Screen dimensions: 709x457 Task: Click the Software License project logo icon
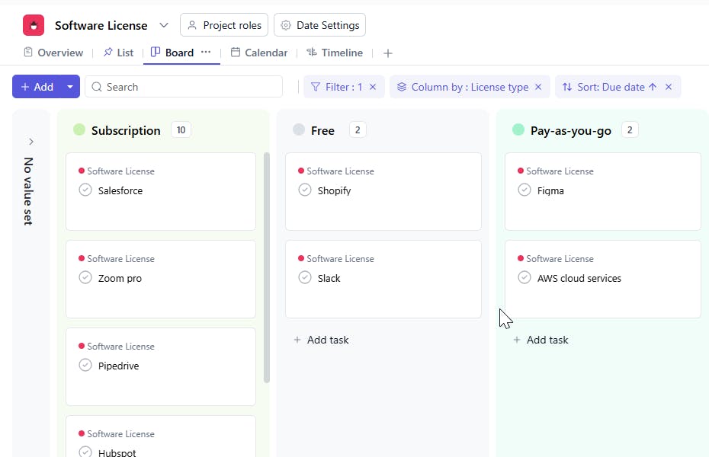pos(34,25)
